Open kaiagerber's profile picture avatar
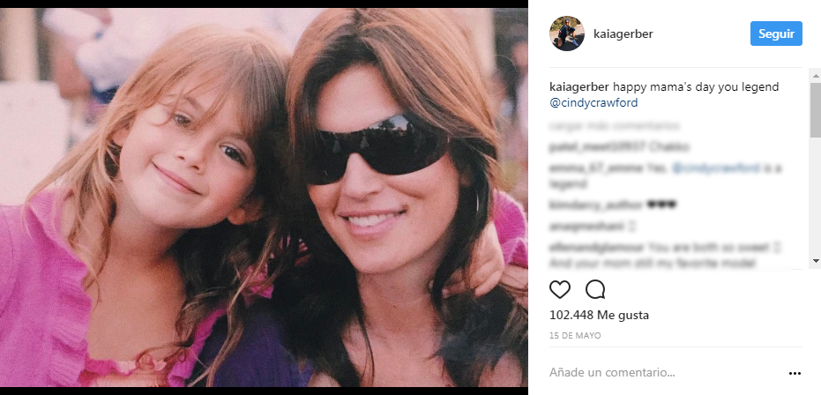This screenshot has width=821, height=395. [567, 34]
